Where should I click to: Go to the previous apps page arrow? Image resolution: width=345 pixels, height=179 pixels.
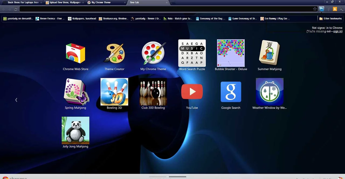click(x=16, y=100)
